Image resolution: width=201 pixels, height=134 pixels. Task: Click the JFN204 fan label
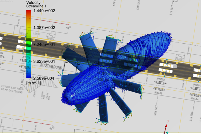[x=197, y=85]
